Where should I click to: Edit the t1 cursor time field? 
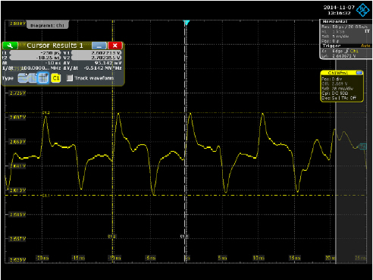pyautogui.click(x=35, y=53)
